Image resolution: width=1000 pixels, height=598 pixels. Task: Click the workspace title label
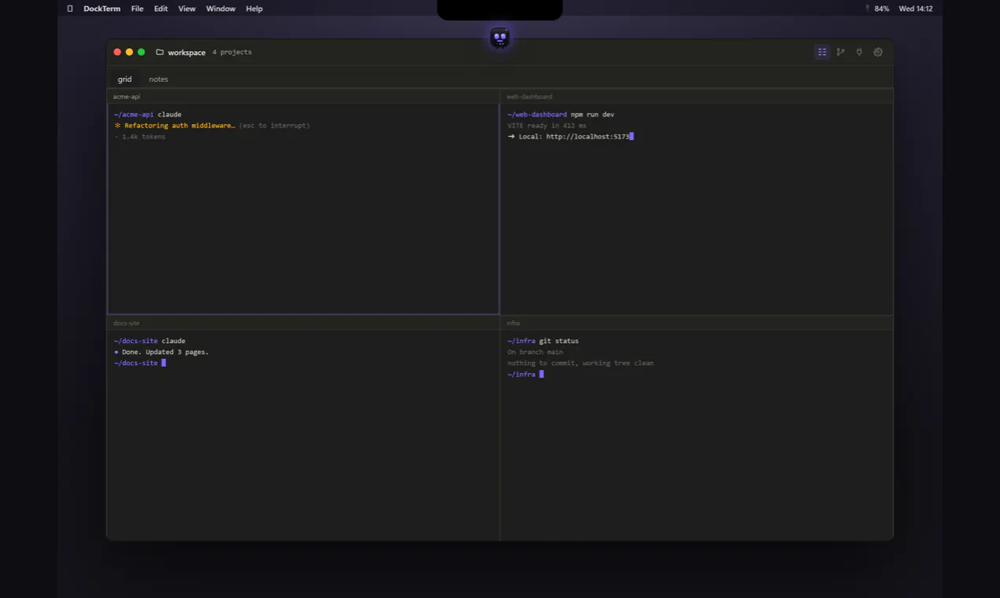click(187, 53)
